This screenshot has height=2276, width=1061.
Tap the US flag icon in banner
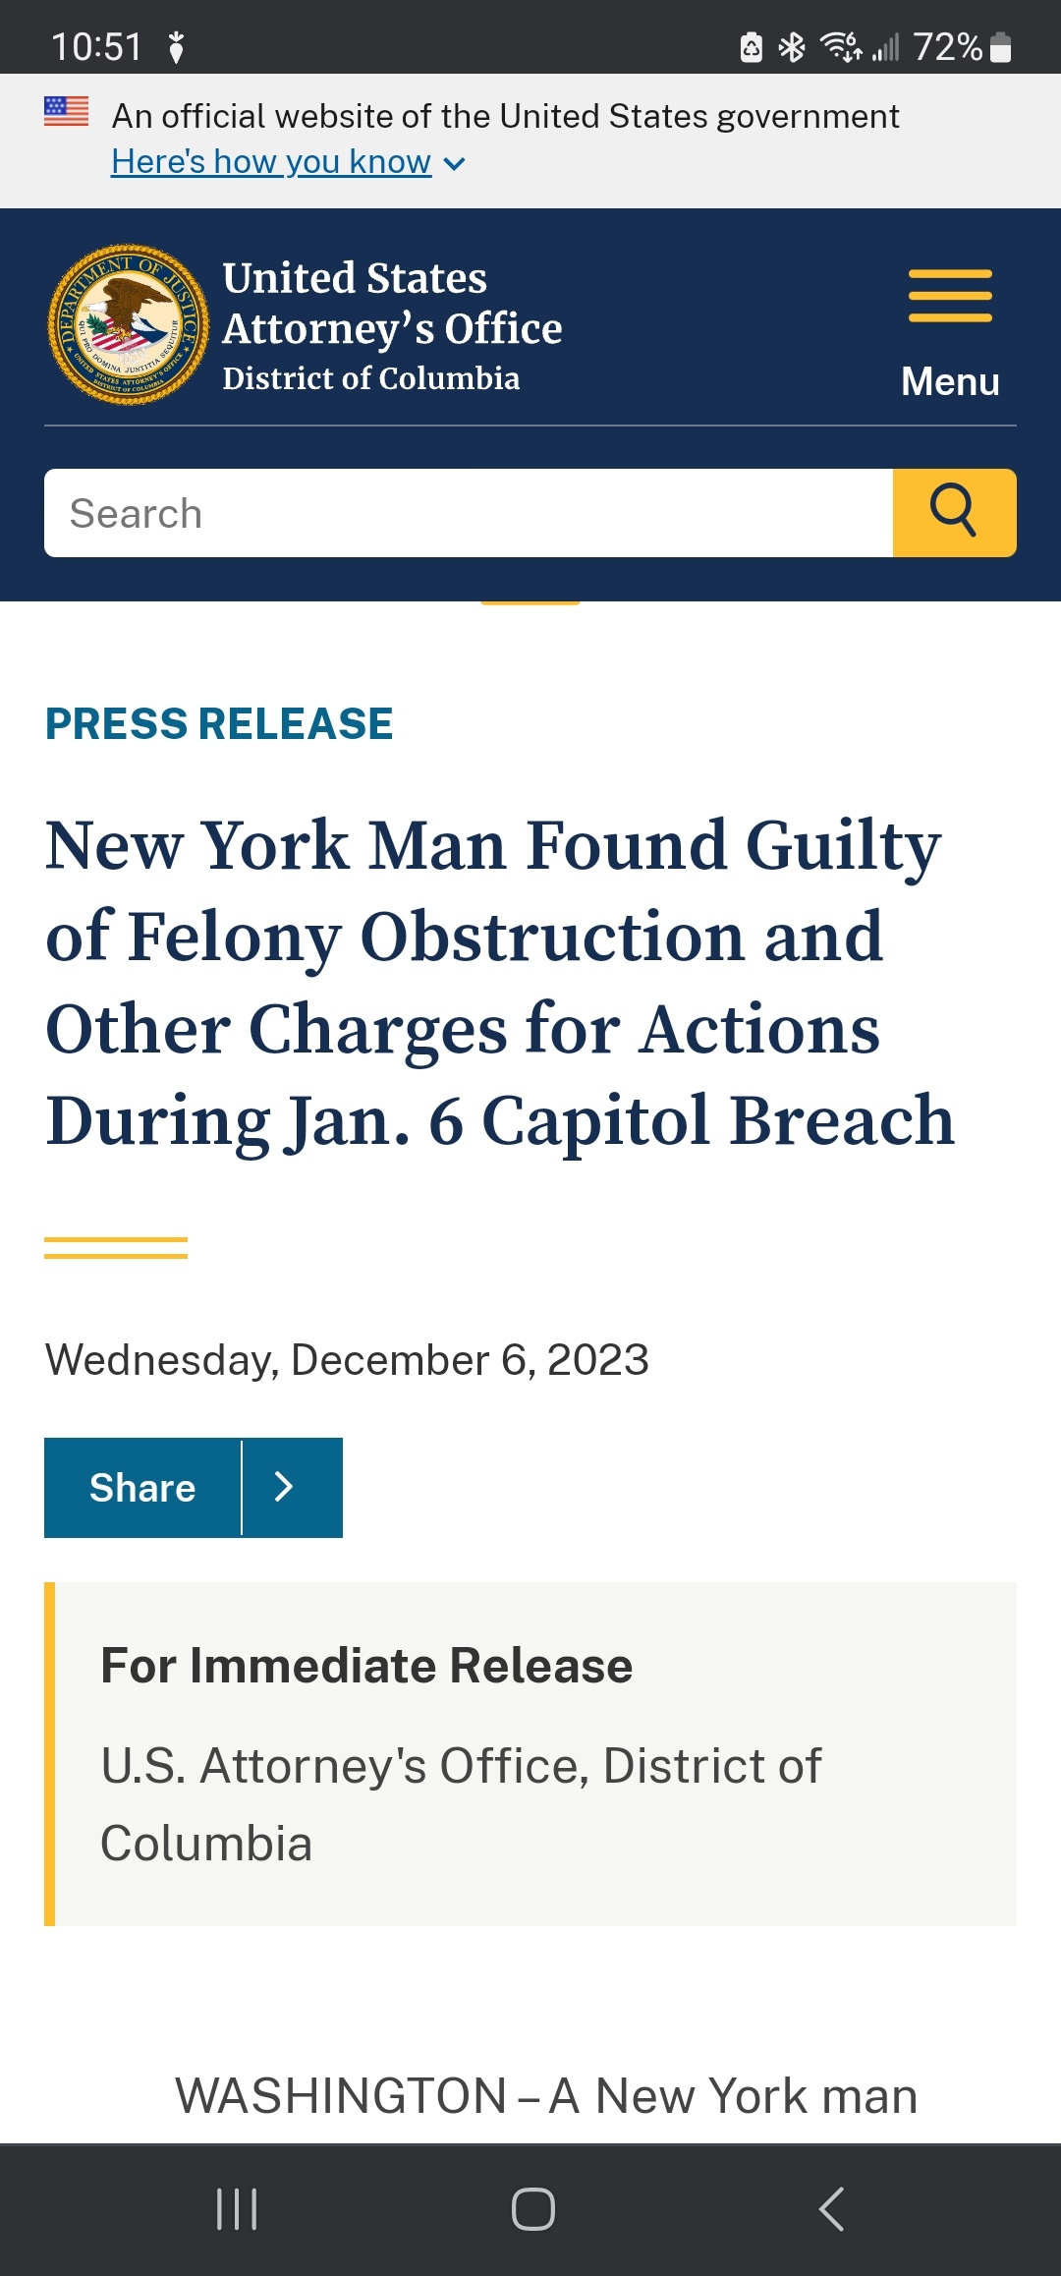(67, 111)
